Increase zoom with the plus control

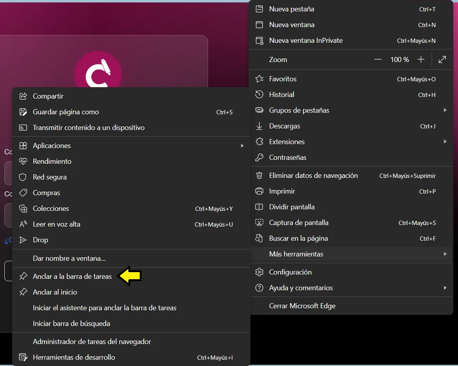pyautogui.click(x=421, y=59)
